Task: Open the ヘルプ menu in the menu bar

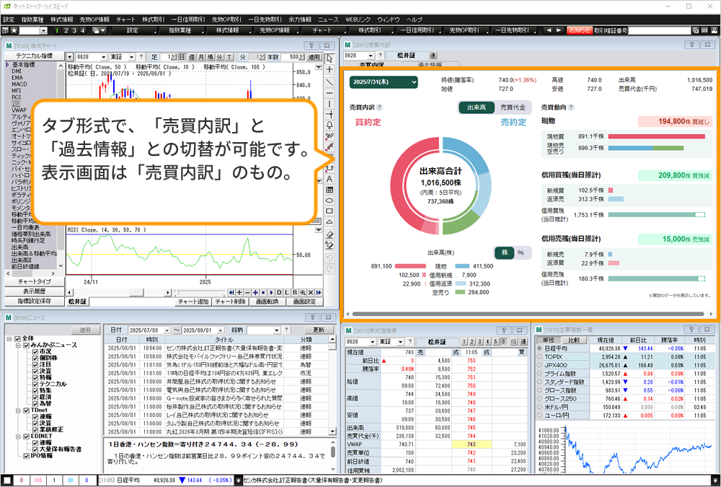Action: tap(415, 19)
